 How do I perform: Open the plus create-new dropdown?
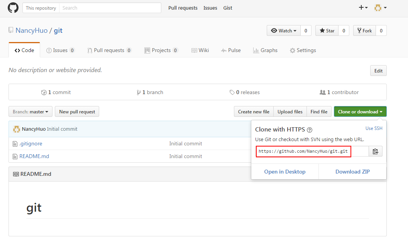click(363, 8)
